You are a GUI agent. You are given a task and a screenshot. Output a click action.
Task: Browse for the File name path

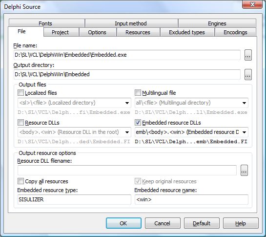coord(248,55)
